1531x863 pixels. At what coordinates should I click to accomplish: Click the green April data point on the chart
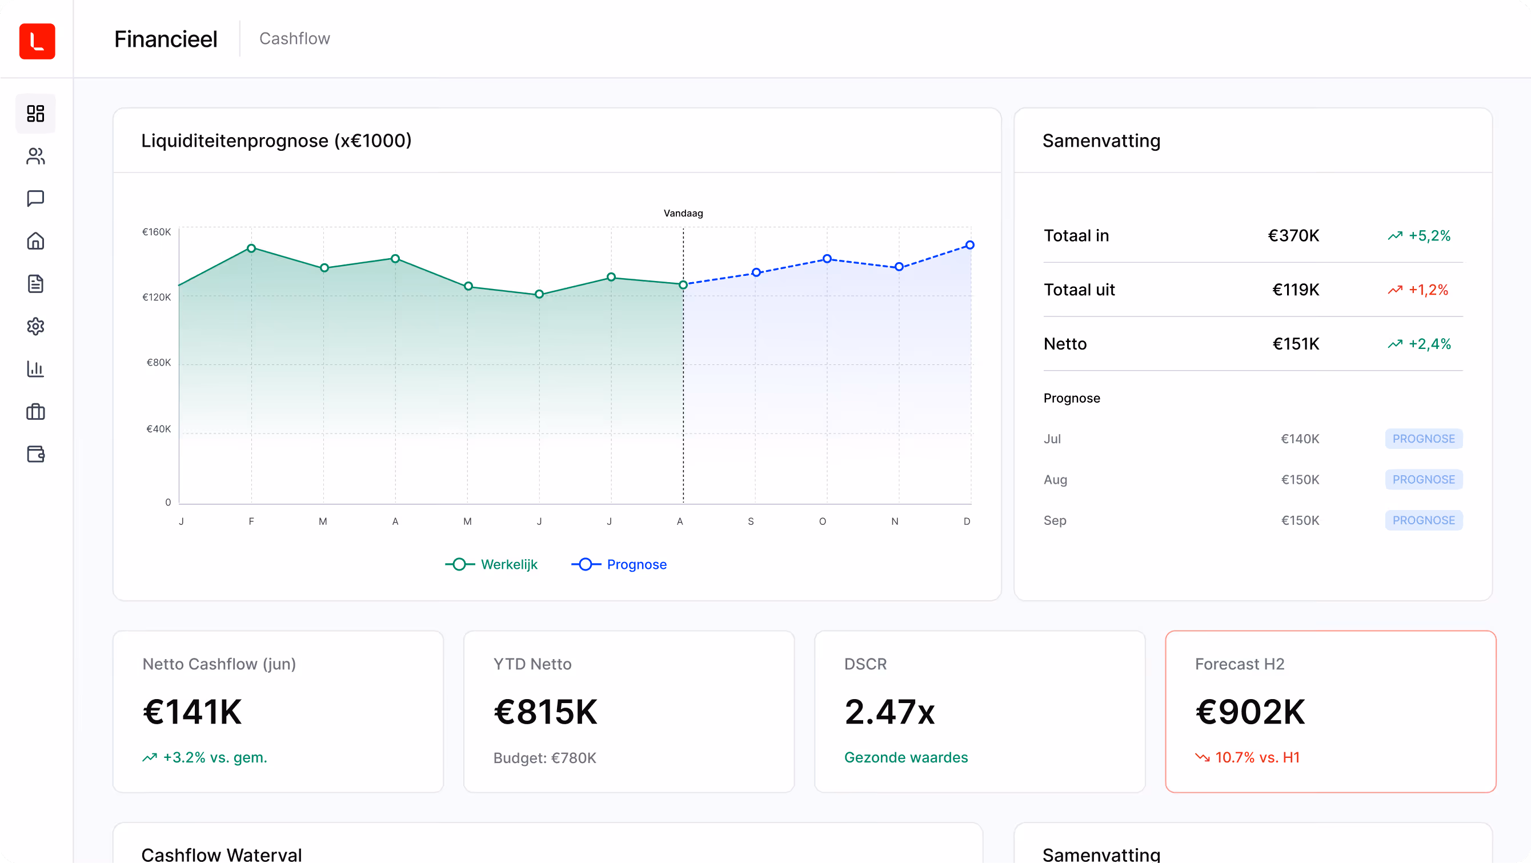coord(395,259)
